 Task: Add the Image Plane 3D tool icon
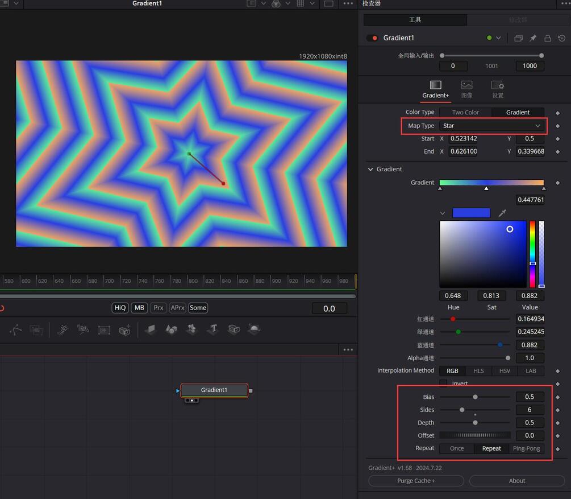151,330
